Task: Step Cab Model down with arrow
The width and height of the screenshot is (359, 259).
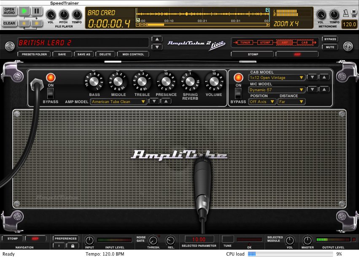Action: click(x=312, y=77)
